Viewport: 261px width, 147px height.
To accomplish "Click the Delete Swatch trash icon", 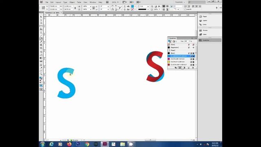I will click(193, 68).
